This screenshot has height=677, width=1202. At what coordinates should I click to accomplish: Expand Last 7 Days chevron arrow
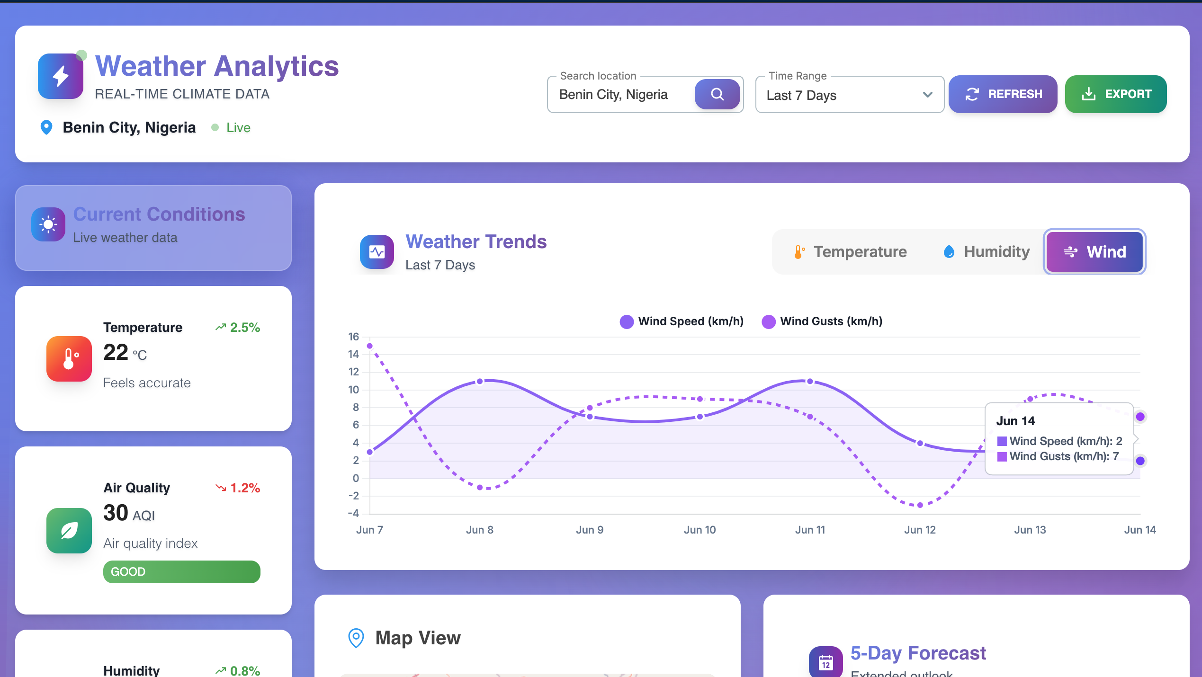click(x=927, y=95)
